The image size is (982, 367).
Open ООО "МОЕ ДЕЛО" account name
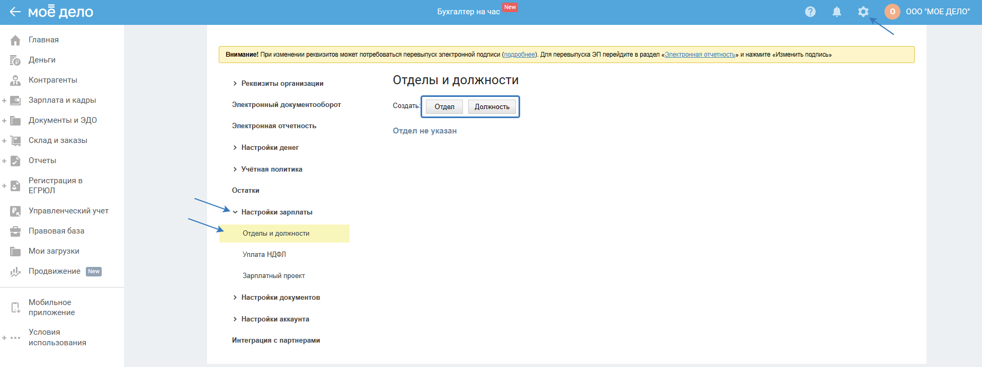(938, 12)
